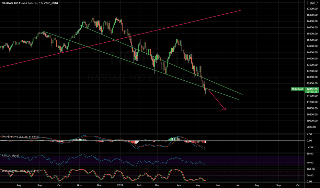Select the pink downward arrow drawing
Viewport: 320px width, 188px height.
[x=217, y=100]
